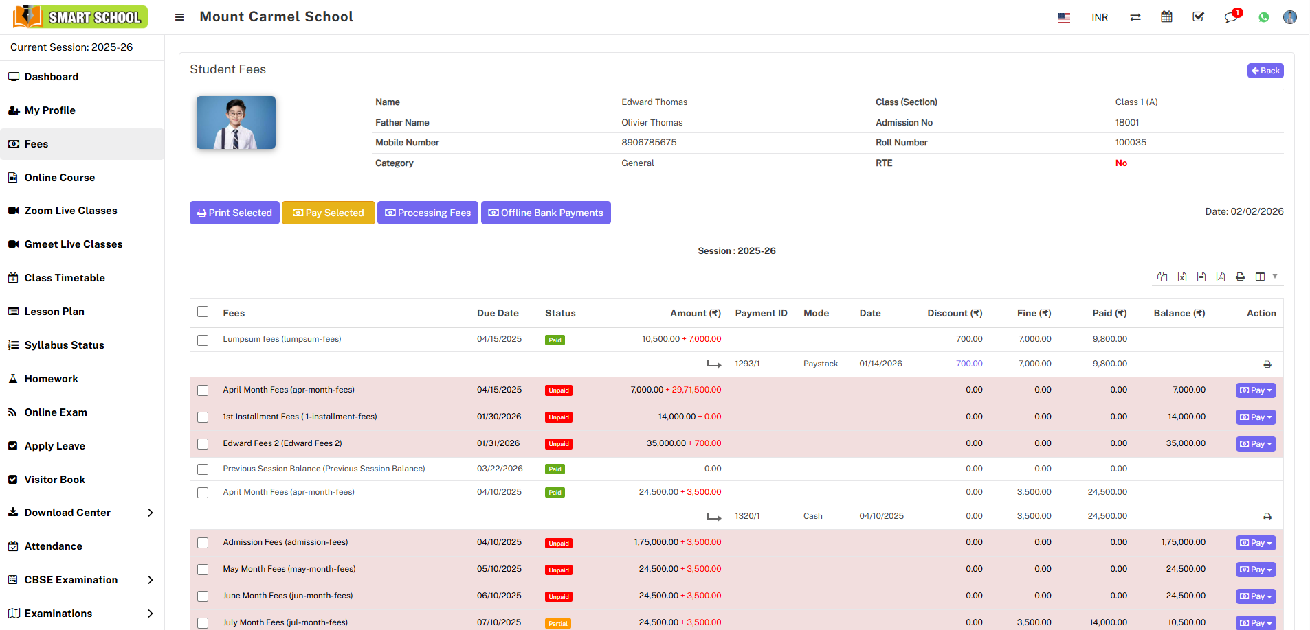Screen dimensions: 1310x630
Task: Copy fees table to clipboard
Action: [x=1162, y=277]
